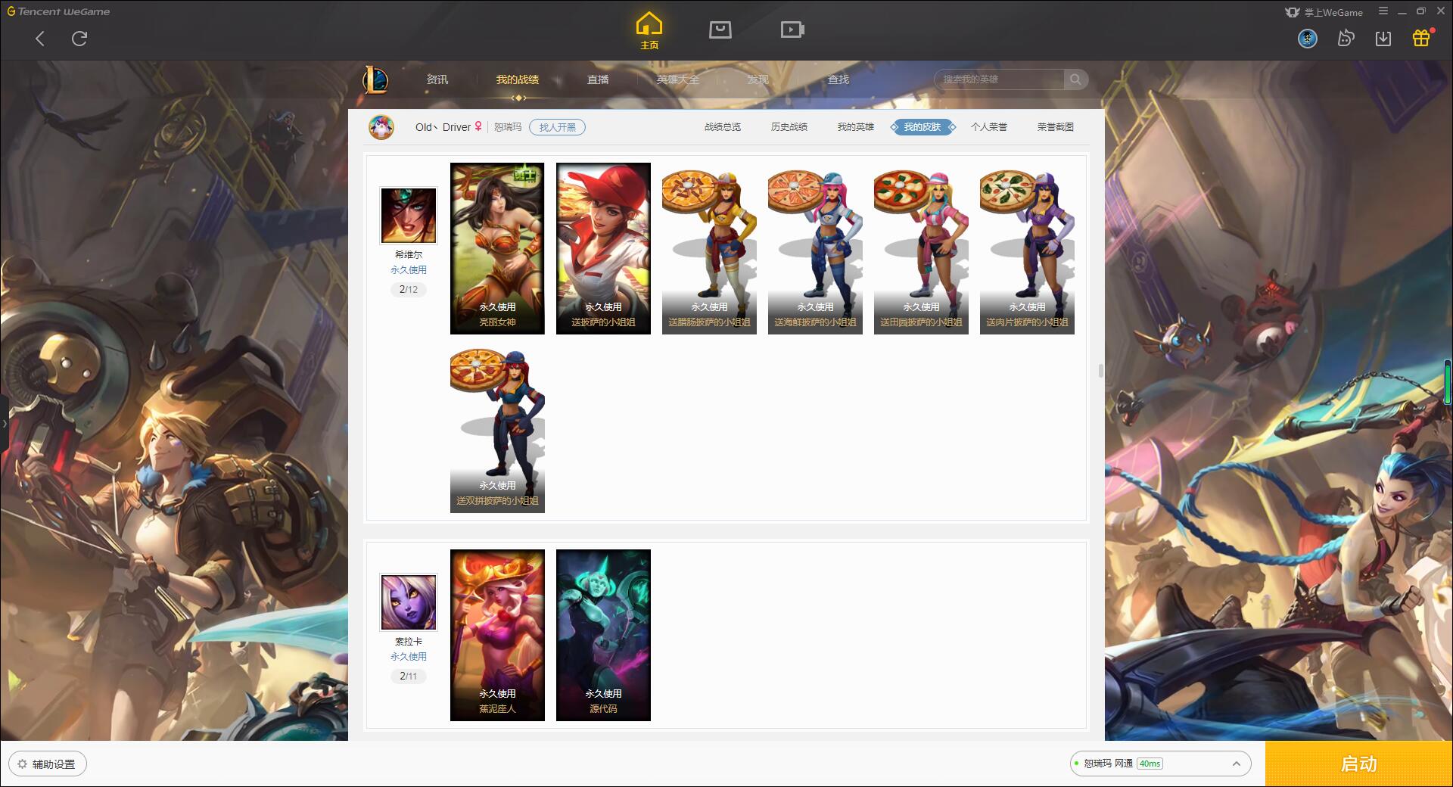The width and height of the screenshot is (1453, 787).
Task: Switch to 历史战绩 sub-tab
Action: pyautogui.click(x=789, y=127)
